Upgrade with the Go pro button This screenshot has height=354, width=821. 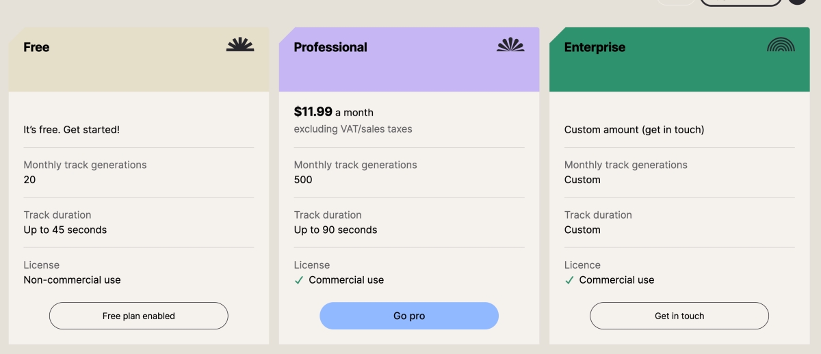(x=409, y=316)
